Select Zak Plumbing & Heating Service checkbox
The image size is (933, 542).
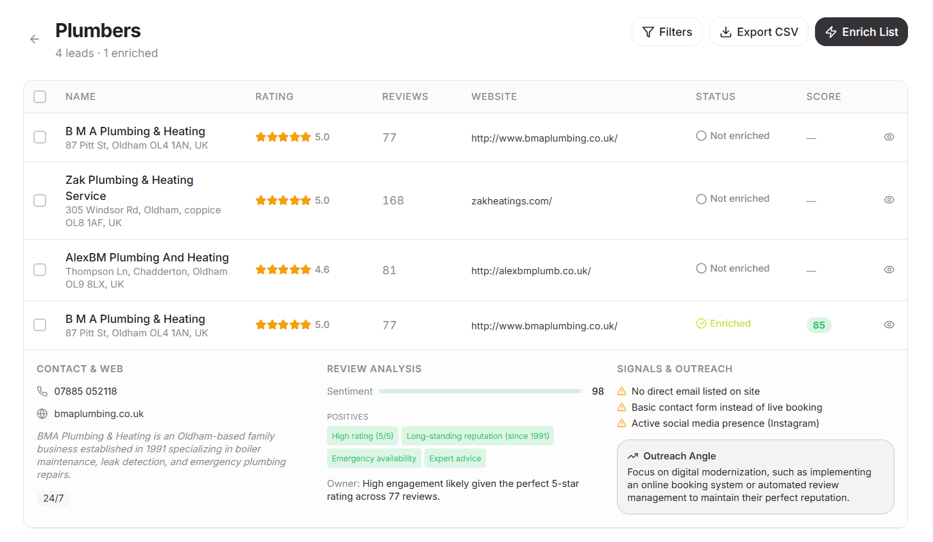pyautogui.click(x=40, y=201)
